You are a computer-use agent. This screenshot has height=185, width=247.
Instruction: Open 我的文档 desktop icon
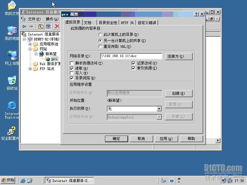(12, 8)
